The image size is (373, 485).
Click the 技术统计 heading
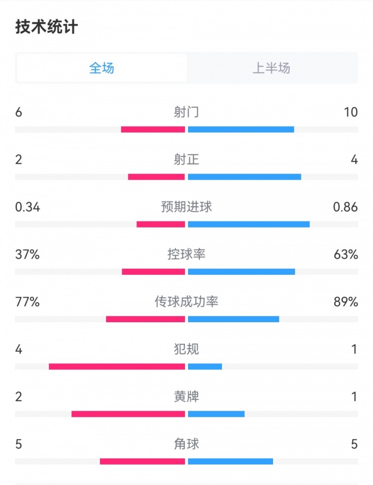46,27
